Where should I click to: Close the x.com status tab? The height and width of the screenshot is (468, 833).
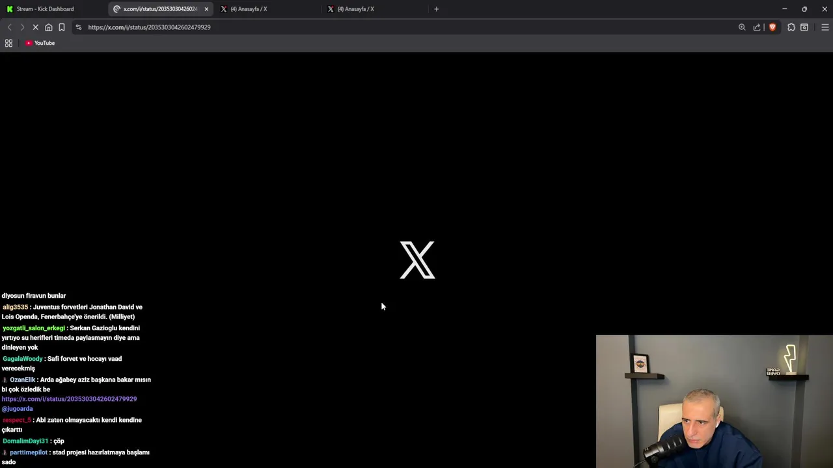click(x=206, y=9)
